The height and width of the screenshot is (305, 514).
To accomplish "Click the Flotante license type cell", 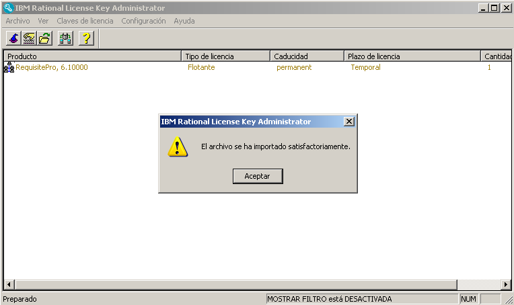I will (x=201, y=67).
